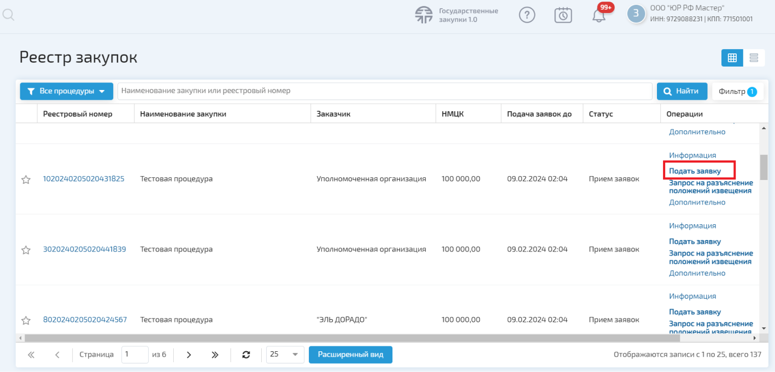Open the "Фильтр" panel
The height and width of the screenshot is (372, 775).
point(737,92)
